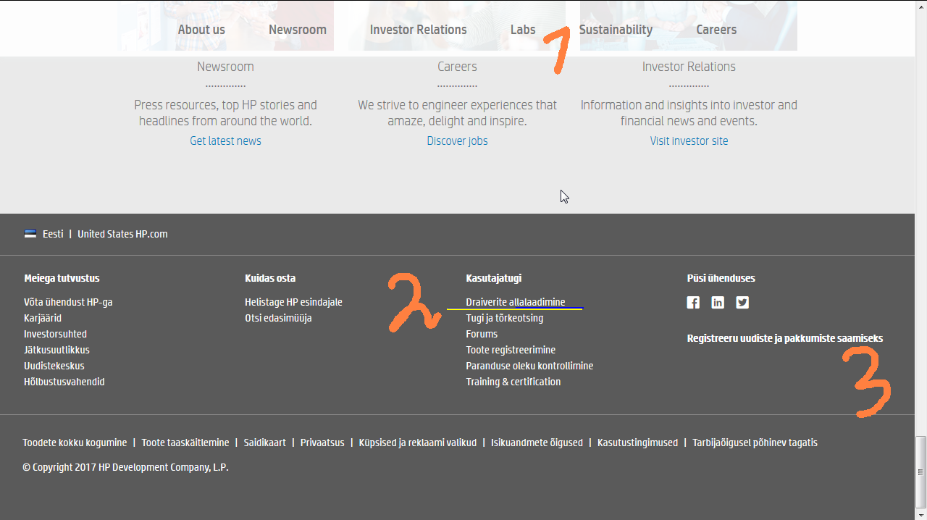Open HP Twitter page icon
The height and width of the screenshot is (520, 927).
point(742,303)
